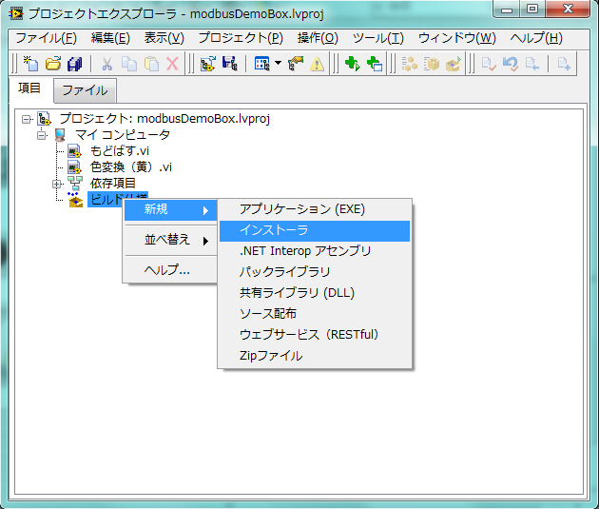
Task: Choose ウェブサービス (RESTful) from the submenu
Action: coord(315,335)
